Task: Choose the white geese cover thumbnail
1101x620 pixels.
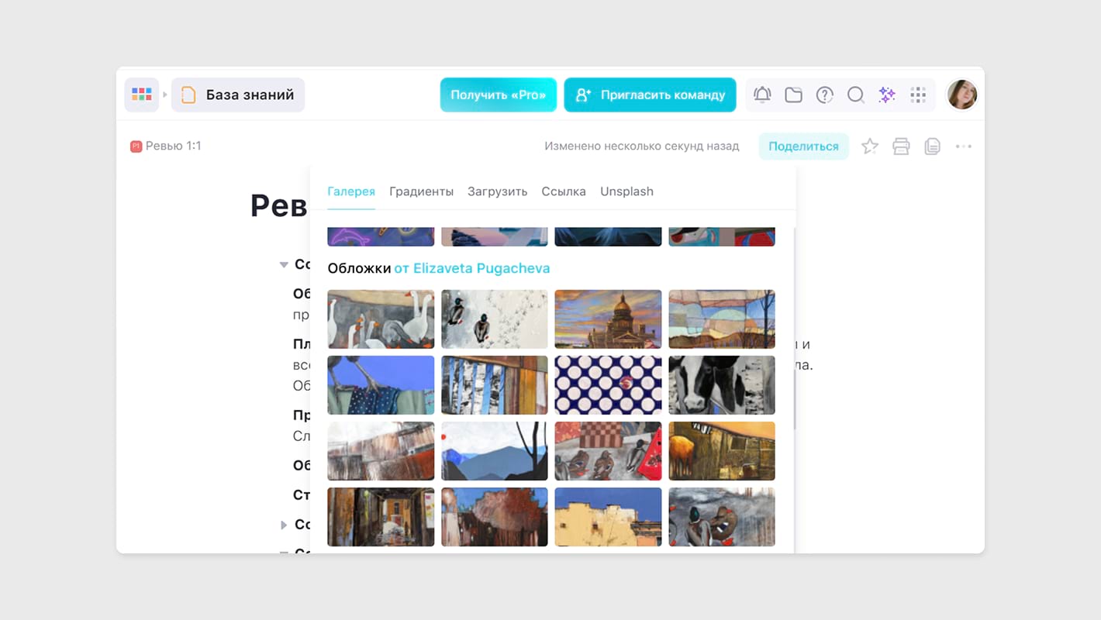Action: (x=381, y=319)
